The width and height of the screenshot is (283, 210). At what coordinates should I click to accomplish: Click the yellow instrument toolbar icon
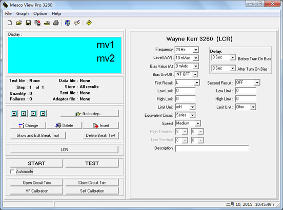coord(47,23)
